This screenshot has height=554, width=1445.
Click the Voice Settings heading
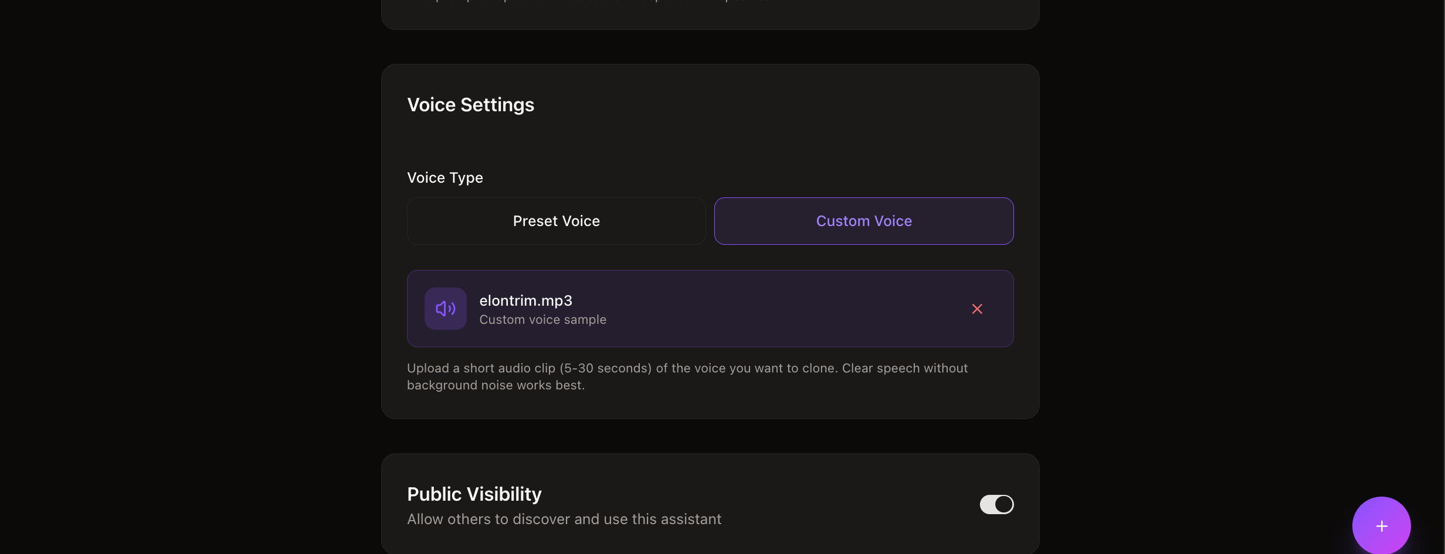coord(470,105)
